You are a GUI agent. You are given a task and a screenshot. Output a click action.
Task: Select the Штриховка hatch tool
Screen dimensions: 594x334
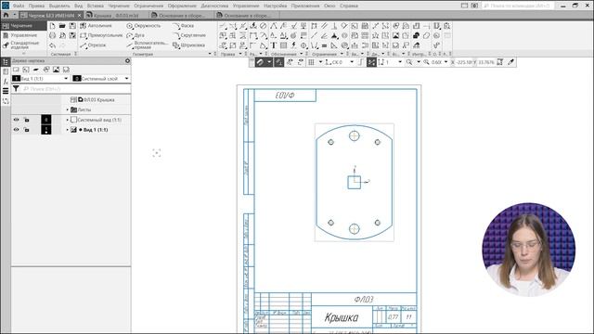pos(188,45)
